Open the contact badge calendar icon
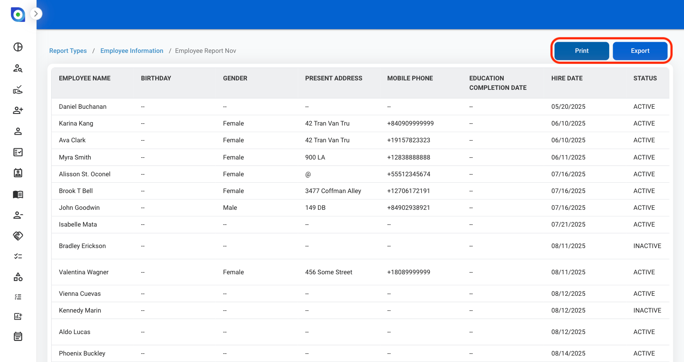This screenshot has width=684, height=362. click(18, 173)
